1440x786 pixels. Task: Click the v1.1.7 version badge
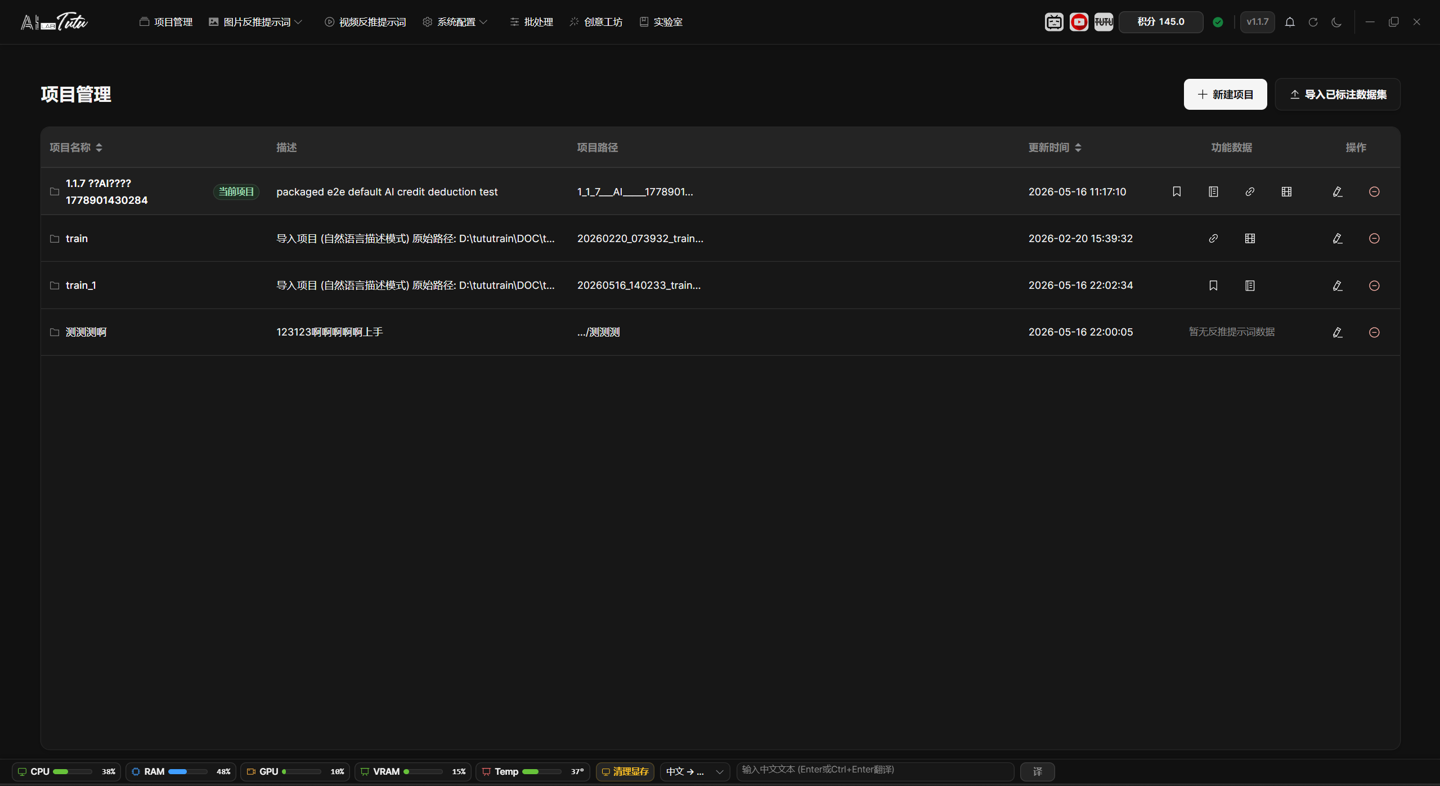point(1257,22)
